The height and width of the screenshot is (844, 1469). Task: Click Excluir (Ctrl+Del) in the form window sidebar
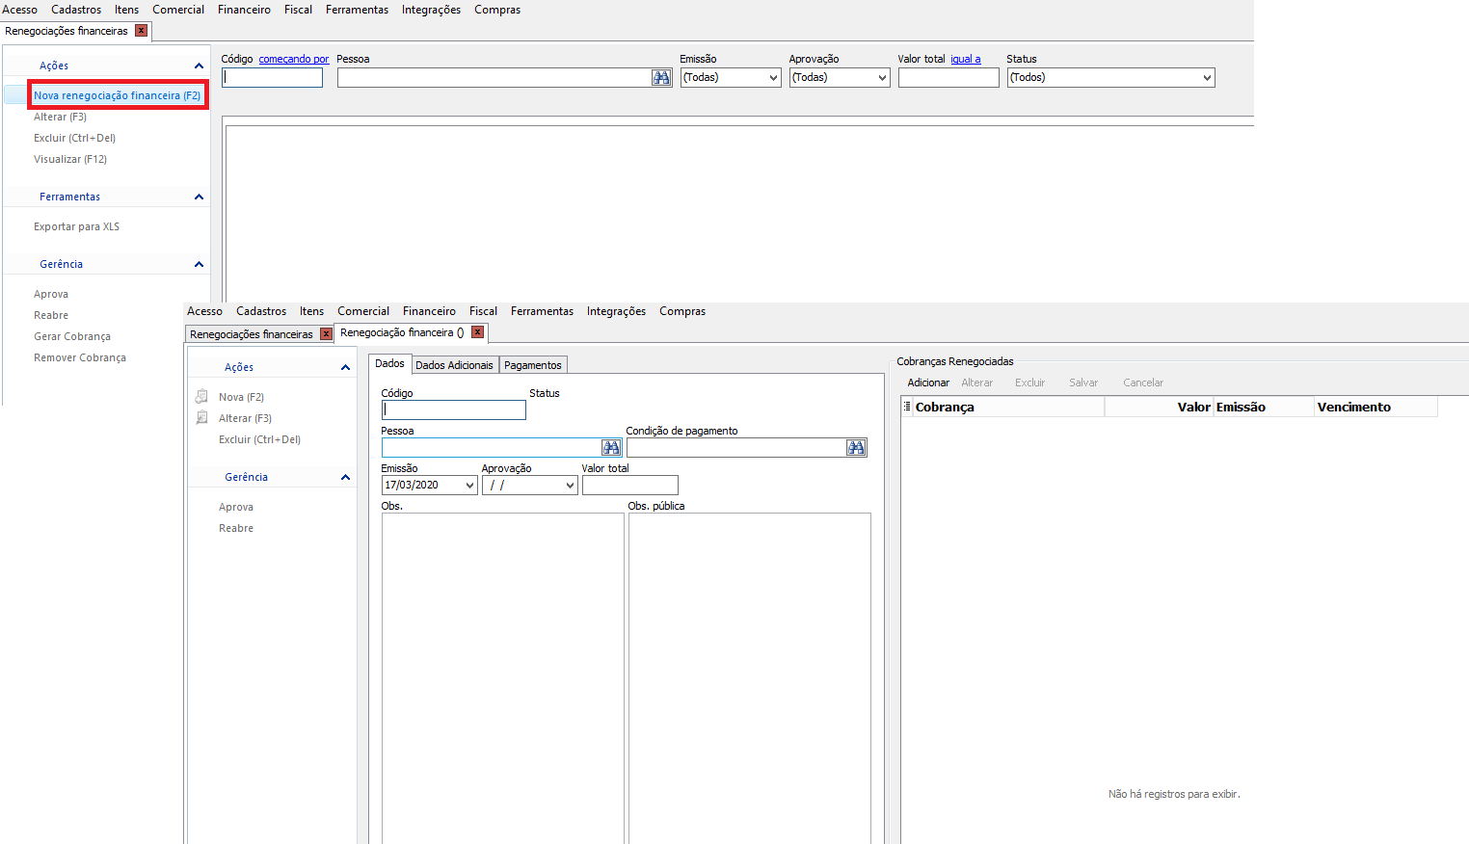[x=259, y=439]
